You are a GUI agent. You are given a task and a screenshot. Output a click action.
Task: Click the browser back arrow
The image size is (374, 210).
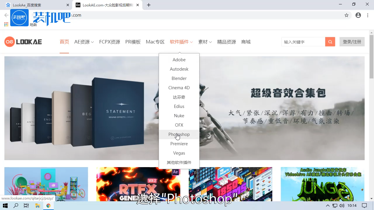(x=6, y=15)
